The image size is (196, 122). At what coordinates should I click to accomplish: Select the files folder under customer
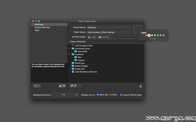80,57
